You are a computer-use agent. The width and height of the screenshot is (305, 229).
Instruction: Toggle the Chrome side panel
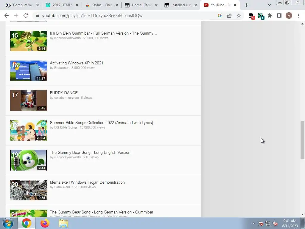279,16
